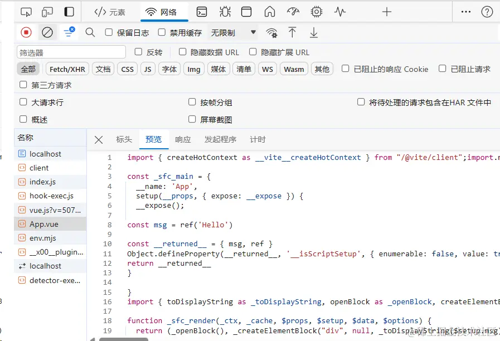Toggle device emulation icon
Viewport: 500px width, 341px height.
pyautogui.click(x=47, y=12)
